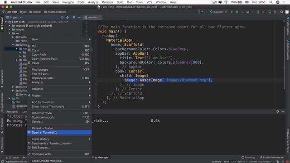Click the locate-in-project target icon
Screen dimensions: 290x163
click(x=62, y=17)
